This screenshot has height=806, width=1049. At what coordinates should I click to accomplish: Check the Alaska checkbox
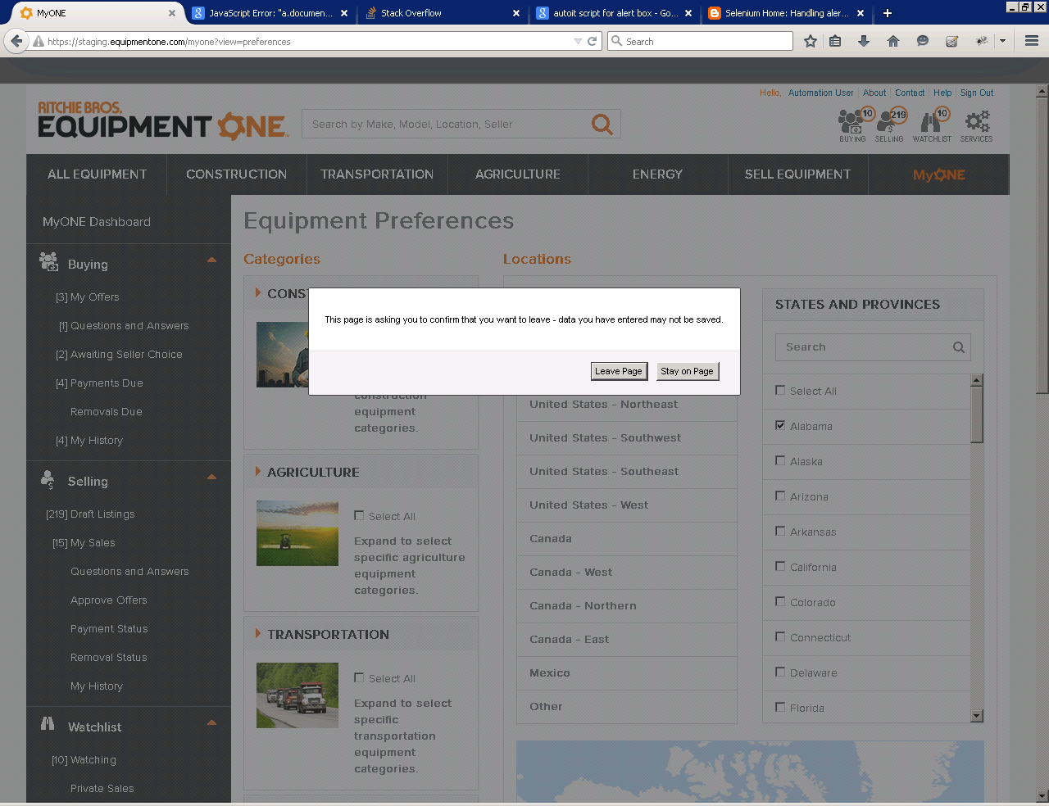(780, 460)
